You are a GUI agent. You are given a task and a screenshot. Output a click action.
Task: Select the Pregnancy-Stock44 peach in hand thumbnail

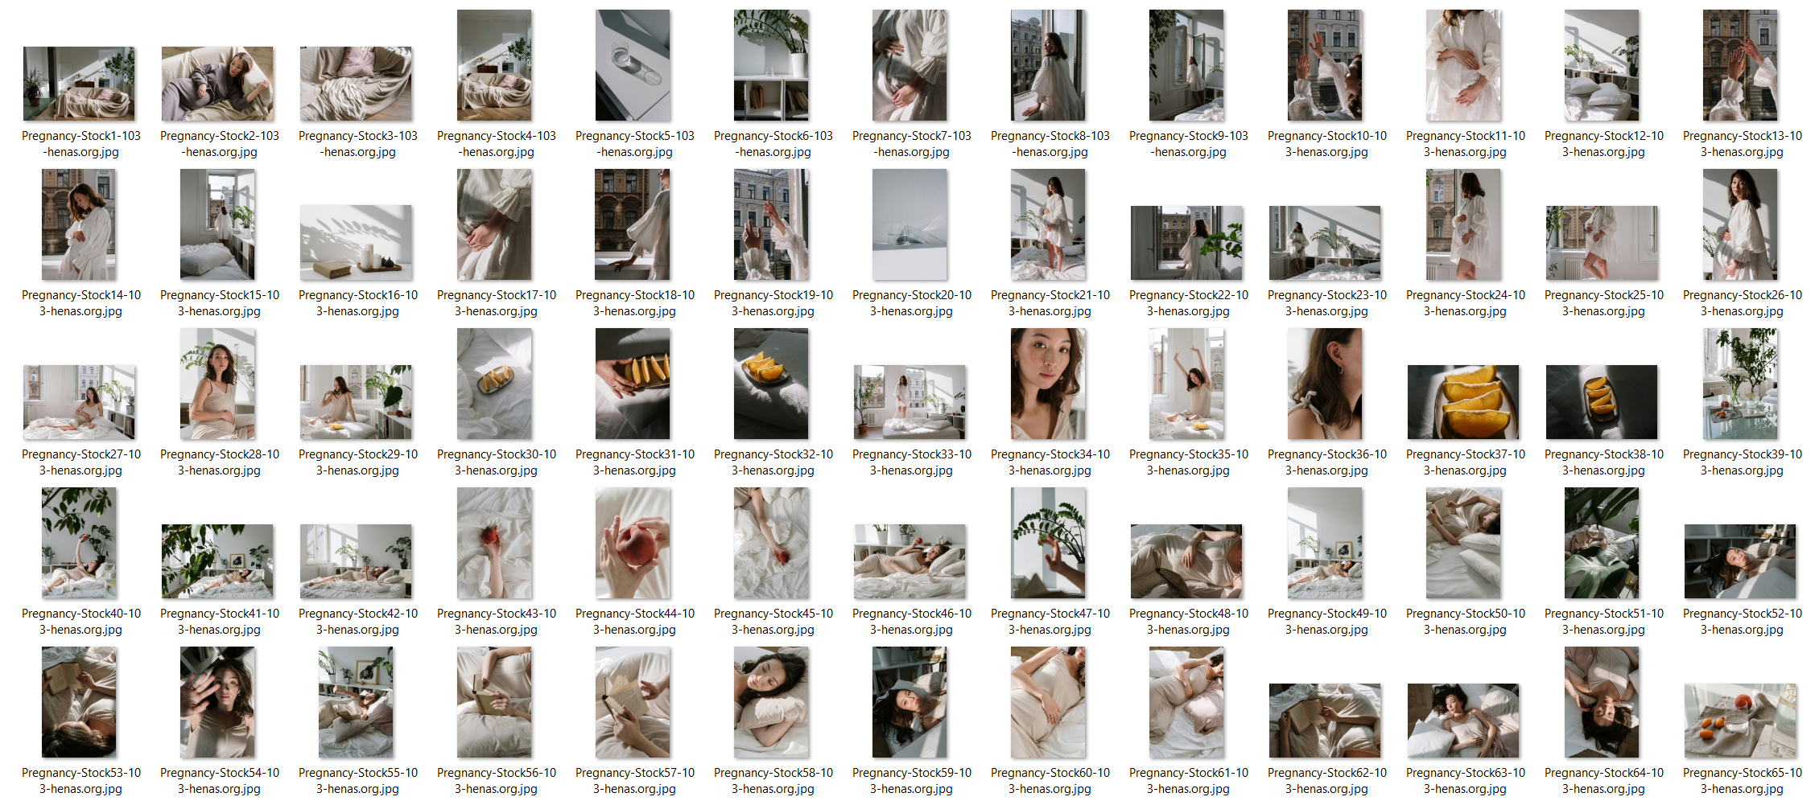[633, 543]
